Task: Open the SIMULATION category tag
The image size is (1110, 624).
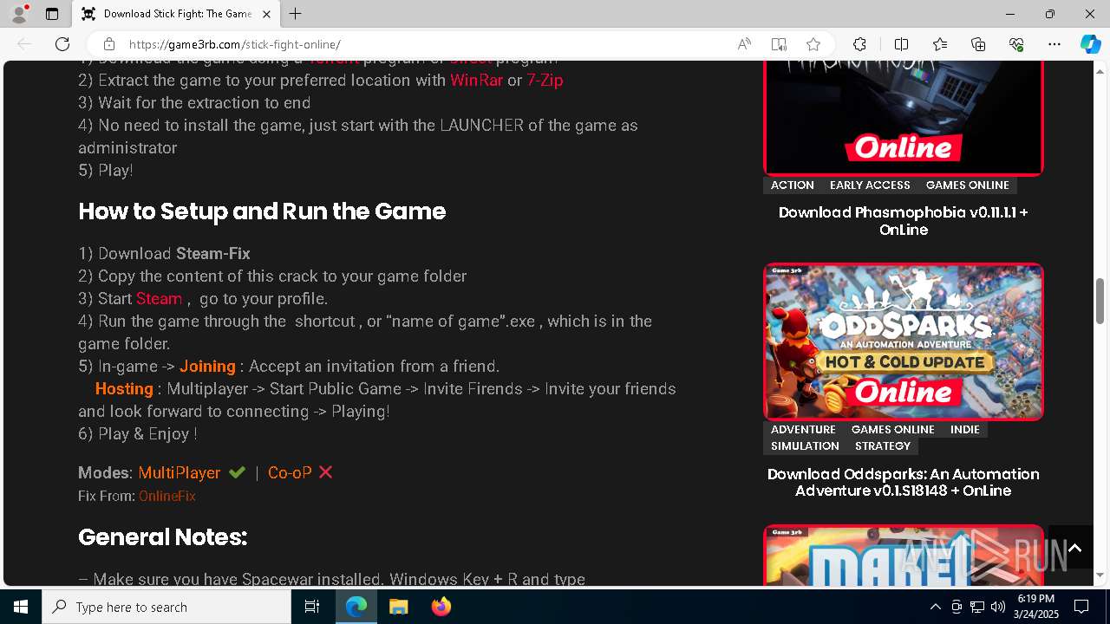Action: 805,445
